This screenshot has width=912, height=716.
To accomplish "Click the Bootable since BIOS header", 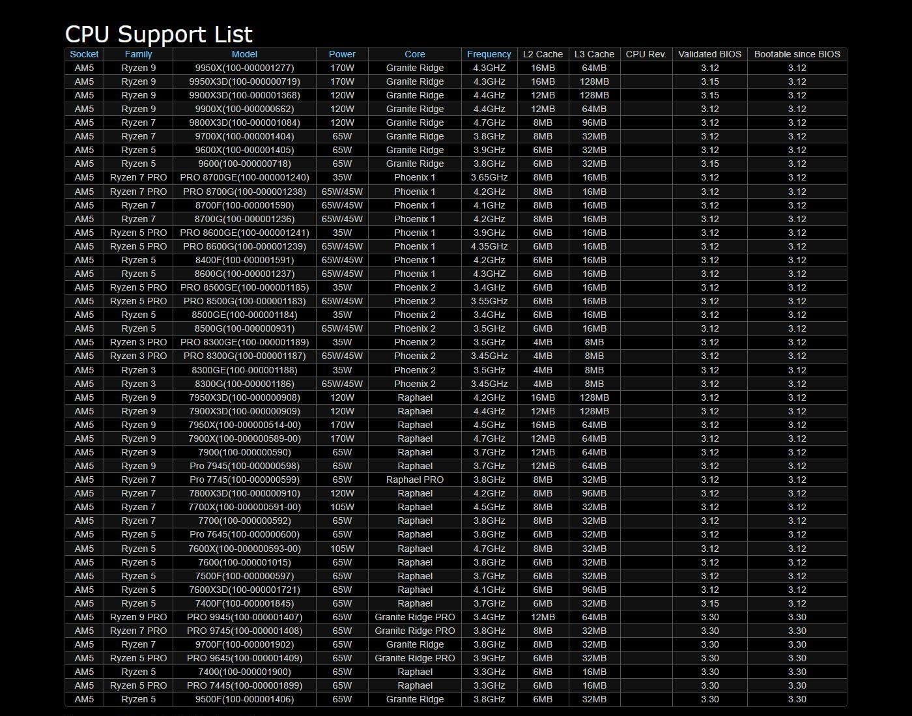I will pos(797,54).
